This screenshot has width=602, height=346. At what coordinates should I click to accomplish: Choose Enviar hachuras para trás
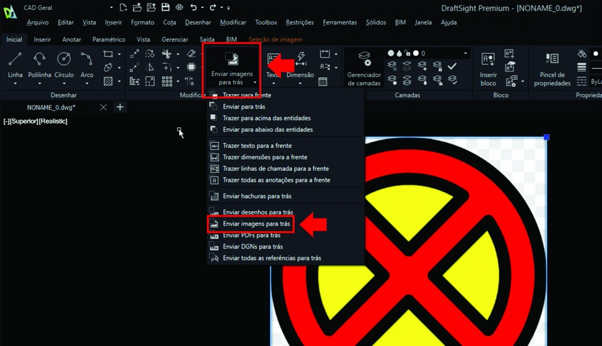click(285, 196)
